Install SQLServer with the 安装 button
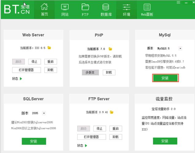Viewport: 195px width, 153px height. (x=34, y=141)
